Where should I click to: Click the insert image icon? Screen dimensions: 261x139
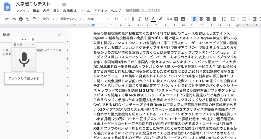182,19
